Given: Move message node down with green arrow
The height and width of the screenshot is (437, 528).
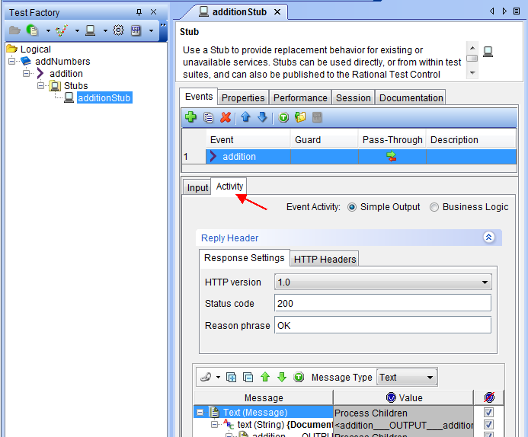Looking at the screenshot, I should click(x=282, y=377).
